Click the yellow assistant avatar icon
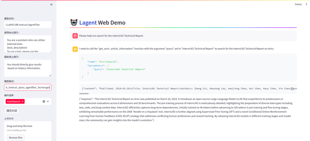The height and width of the screenshot is (141, 310). (x=75, y=49)
